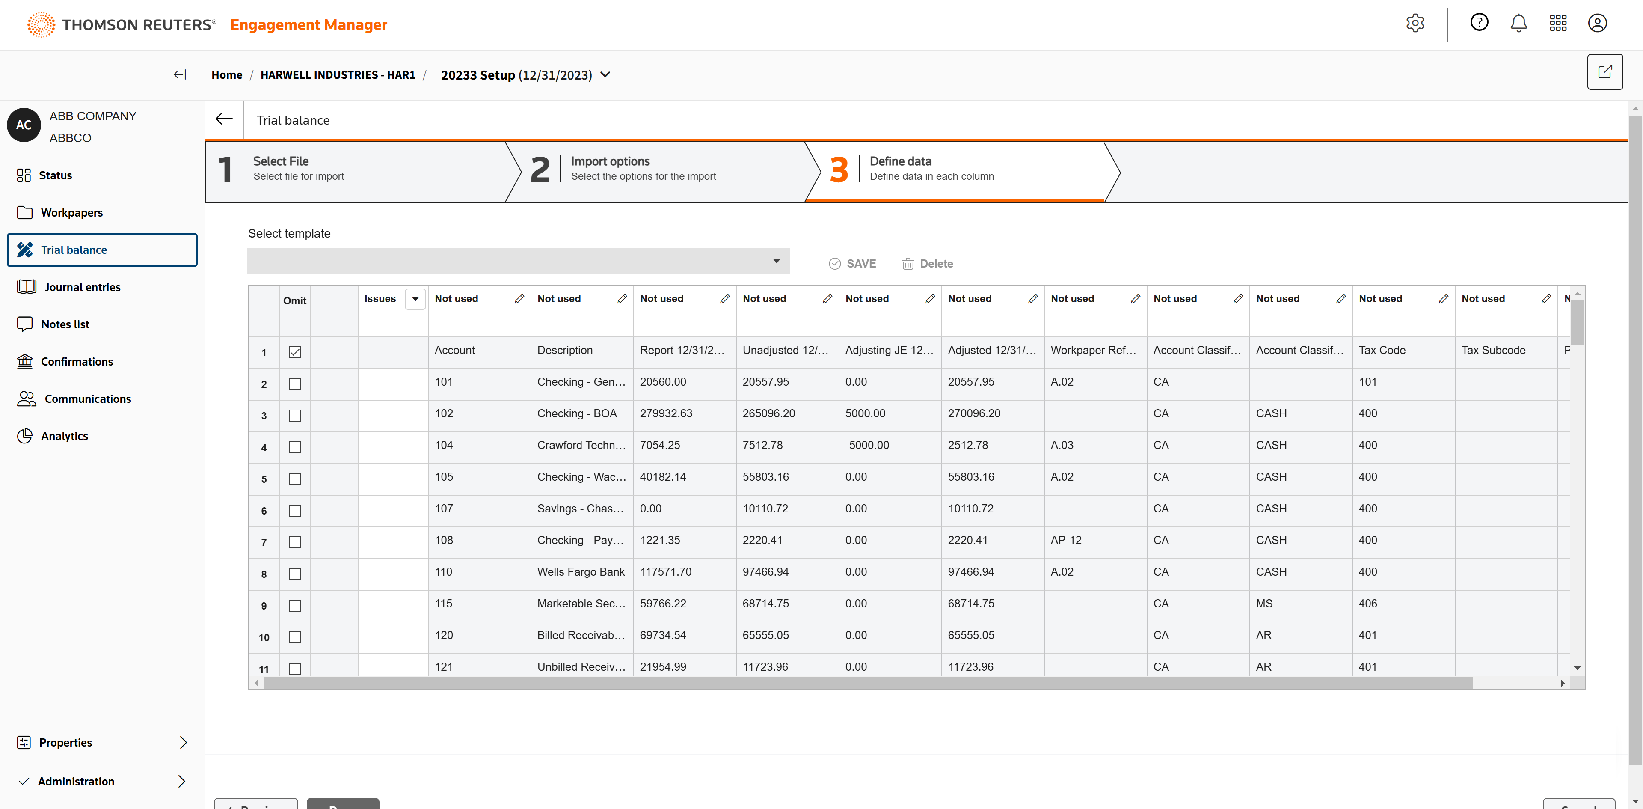Open the settings gear icon
The height and width of the screenshot is (809, 1643).
coord(1415,24)
